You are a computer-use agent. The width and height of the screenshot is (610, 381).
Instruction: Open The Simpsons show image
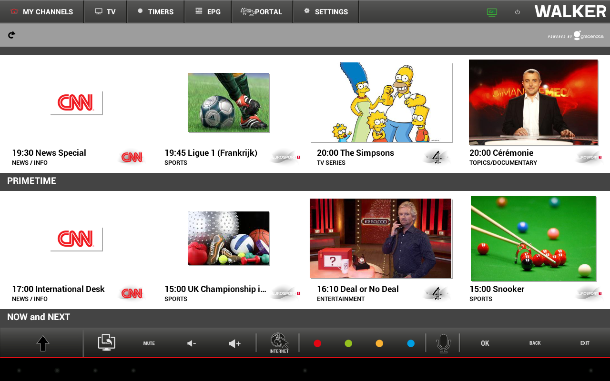381,102
